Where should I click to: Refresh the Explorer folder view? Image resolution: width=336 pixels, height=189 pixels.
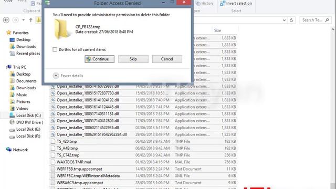(291, 20)
